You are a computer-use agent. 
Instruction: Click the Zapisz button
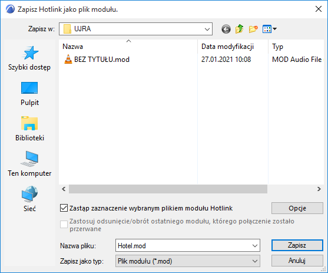click(x=297, y=245)
